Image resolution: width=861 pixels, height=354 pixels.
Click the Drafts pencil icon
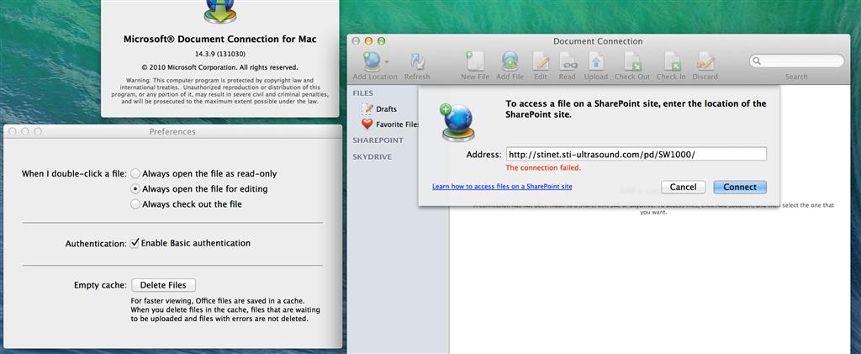[367, 108]
